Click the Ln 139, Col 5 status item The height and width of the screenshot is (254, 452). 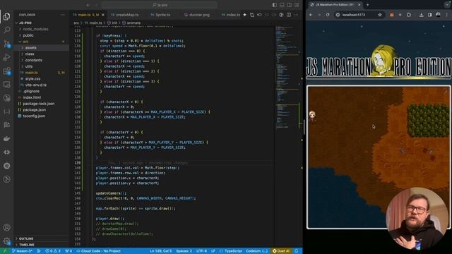click(x=160, y=251)
